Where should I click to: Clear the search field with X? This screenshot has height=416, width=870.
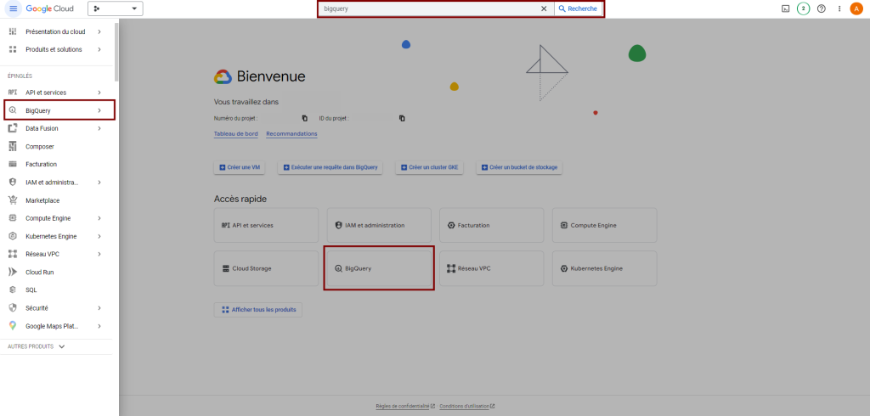[544, 8]
